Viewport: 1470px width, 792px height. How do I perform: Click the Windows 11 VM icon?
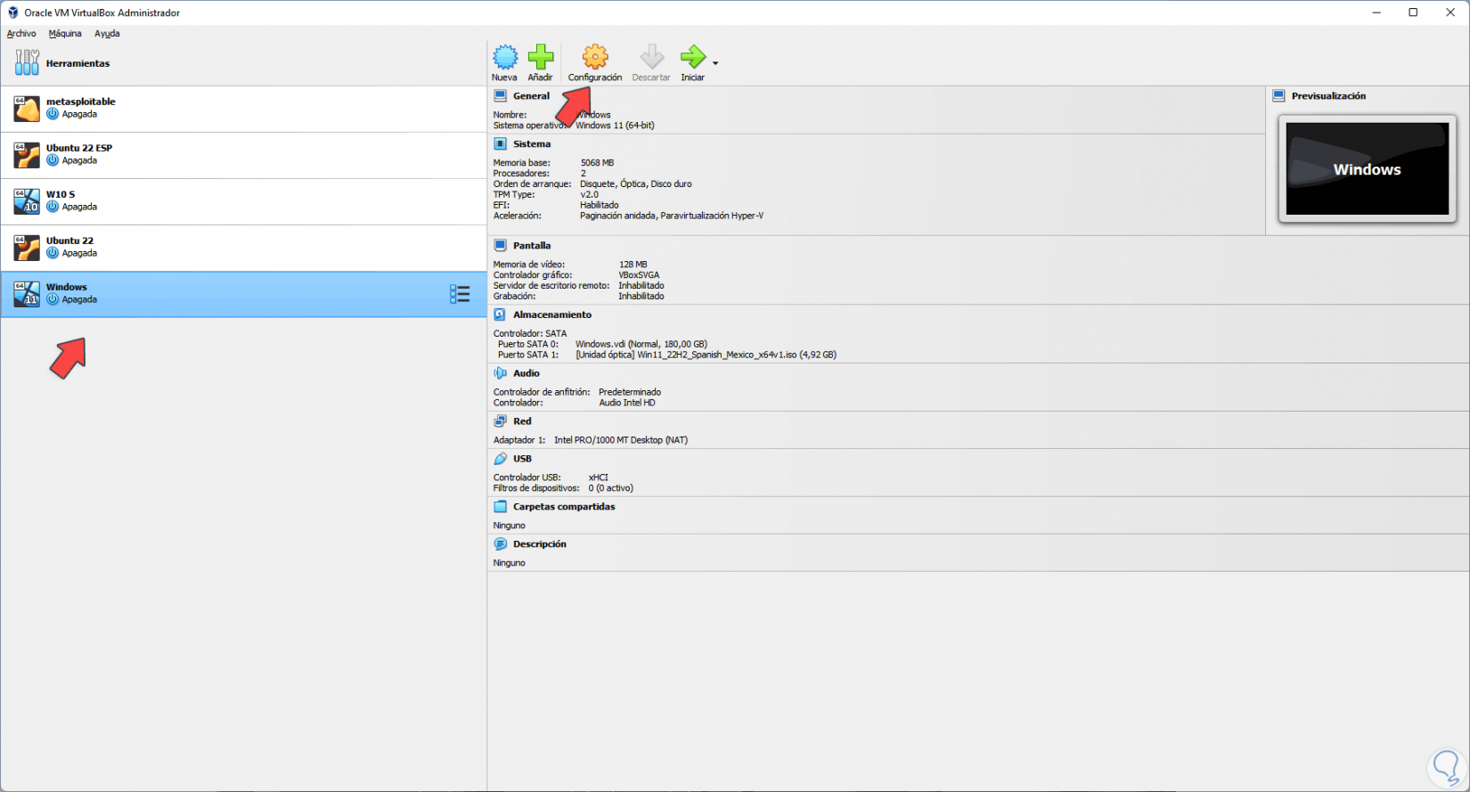tap(27, 294)
